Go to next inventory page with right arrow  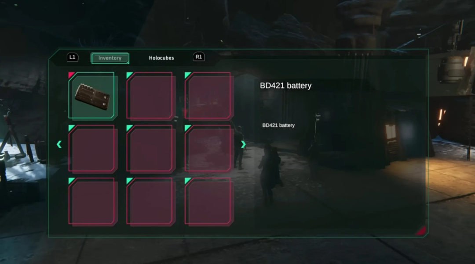(243, 144)
